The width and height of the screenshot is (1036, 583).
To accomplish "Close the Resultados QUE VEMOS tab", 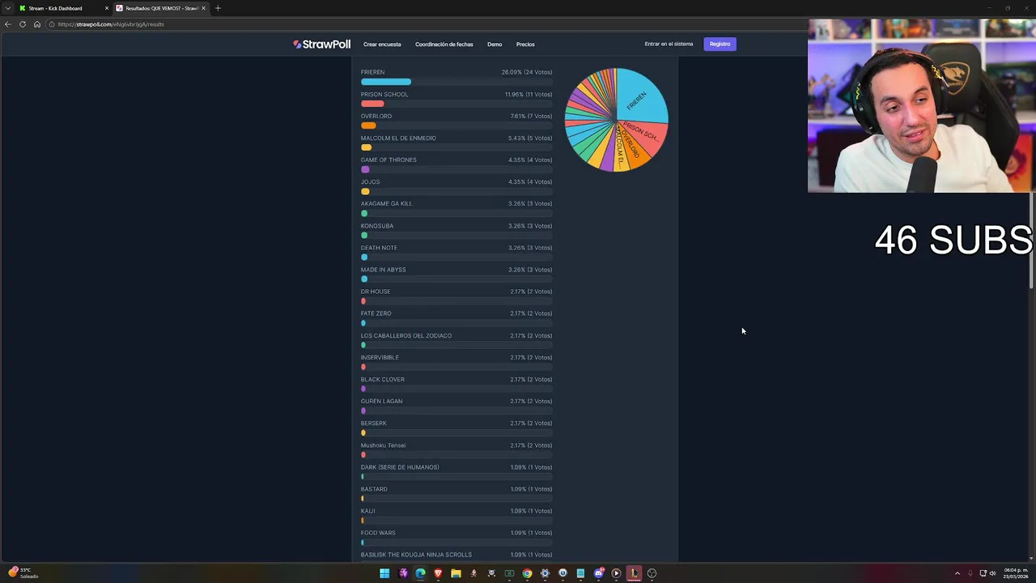I will (x=203, y=8).
